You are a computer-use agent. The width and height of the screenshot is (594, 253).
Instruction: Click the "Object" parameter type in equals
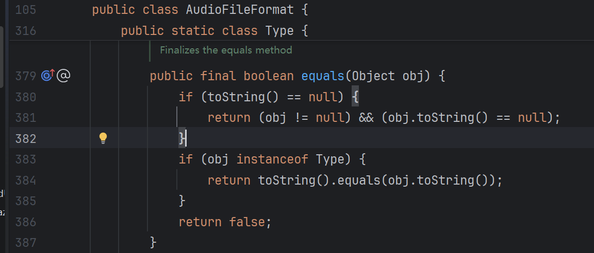373,77
